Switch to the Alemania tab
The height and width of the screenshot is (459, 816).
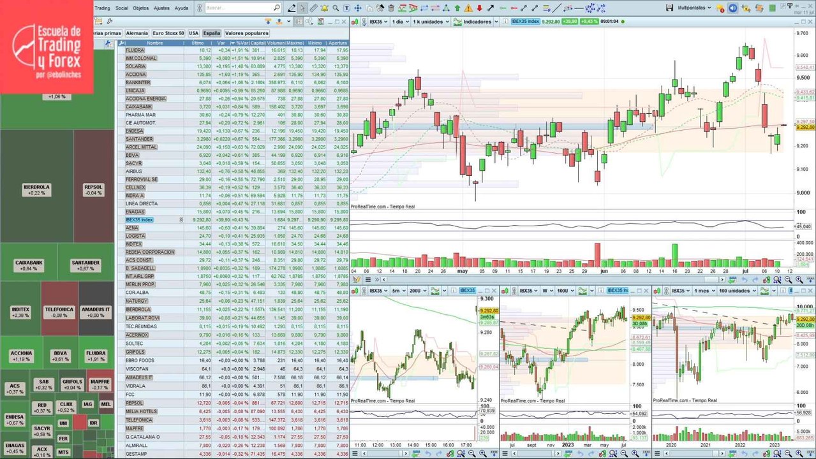(137, 33)
